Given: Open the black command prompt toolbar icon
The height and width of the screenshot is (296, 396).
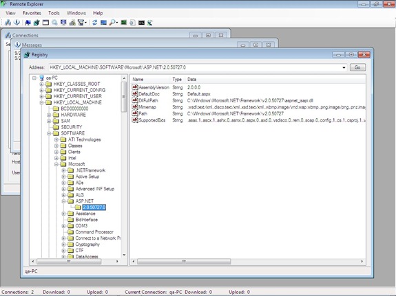Looking at the screenshot, I should point(141,23).
